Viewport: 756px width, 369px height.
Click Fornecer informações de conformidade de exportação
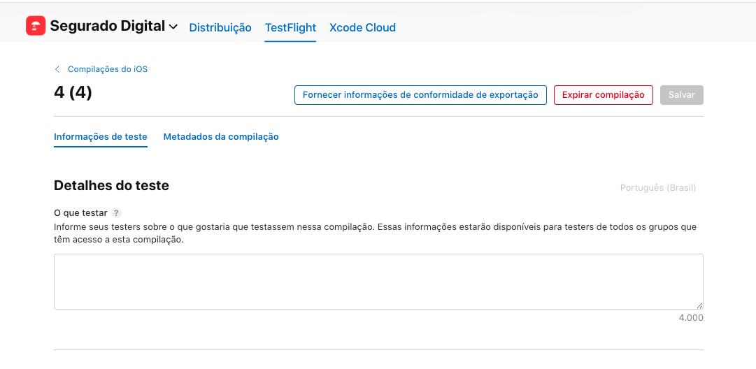coord(420,95)
